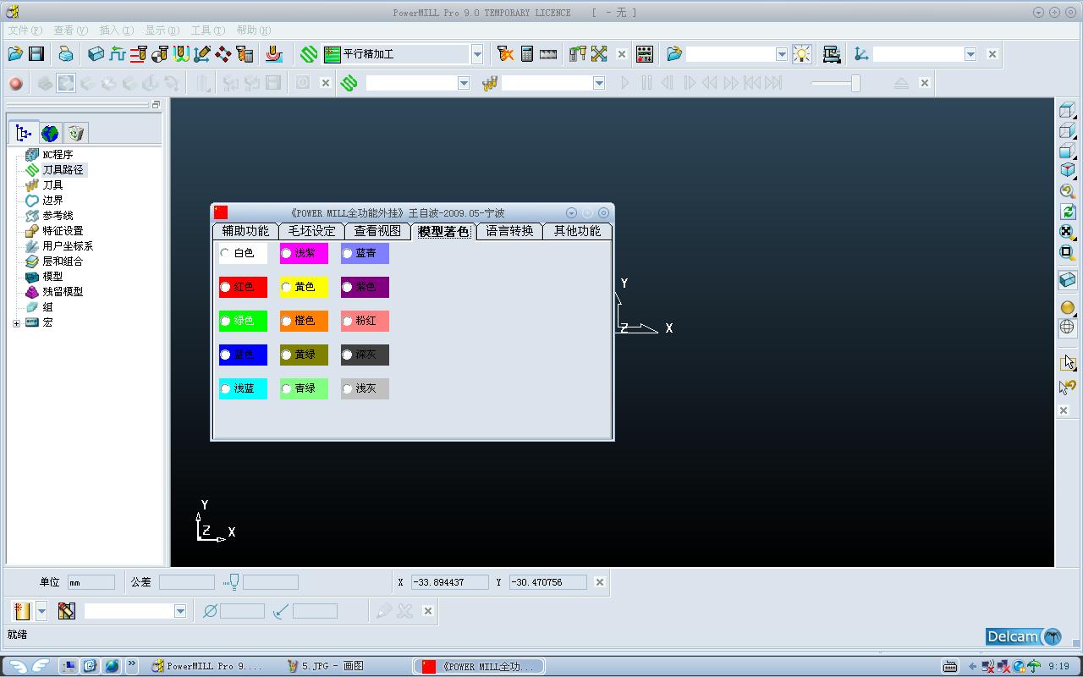Switch to the globe browser tab icon

coord(50,133)
